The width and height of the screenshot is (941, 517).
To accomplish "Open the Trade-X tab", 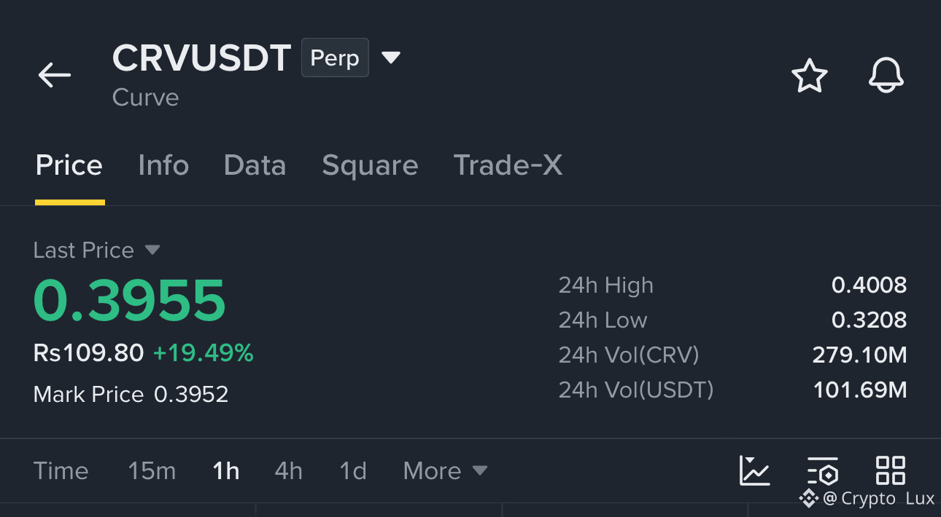I will click(508, 165).
